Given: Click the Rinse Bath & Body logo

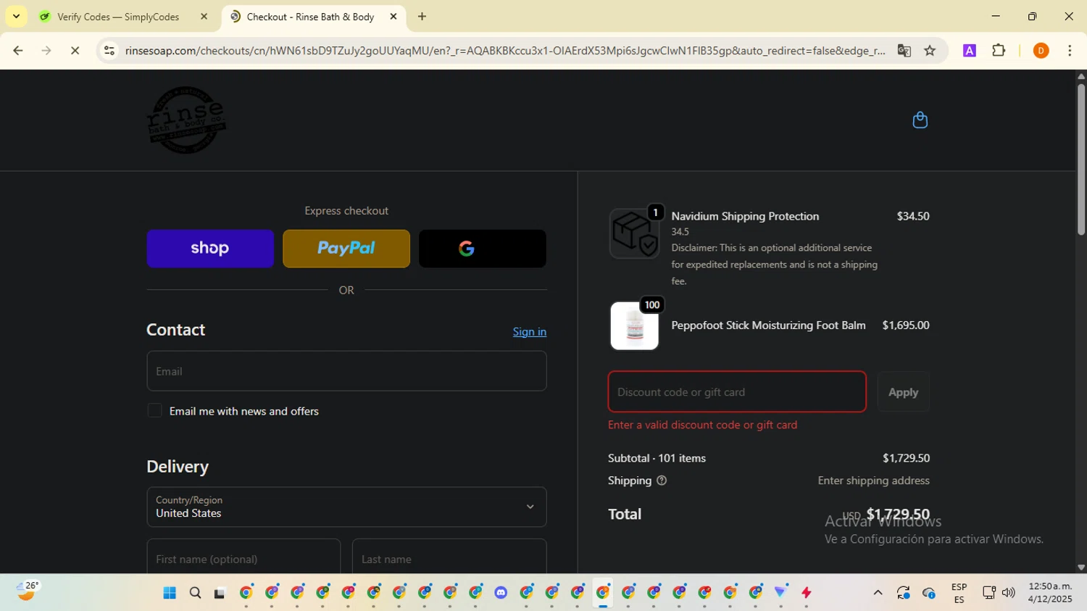Looking at the screenshot, I should pos(186,120).
